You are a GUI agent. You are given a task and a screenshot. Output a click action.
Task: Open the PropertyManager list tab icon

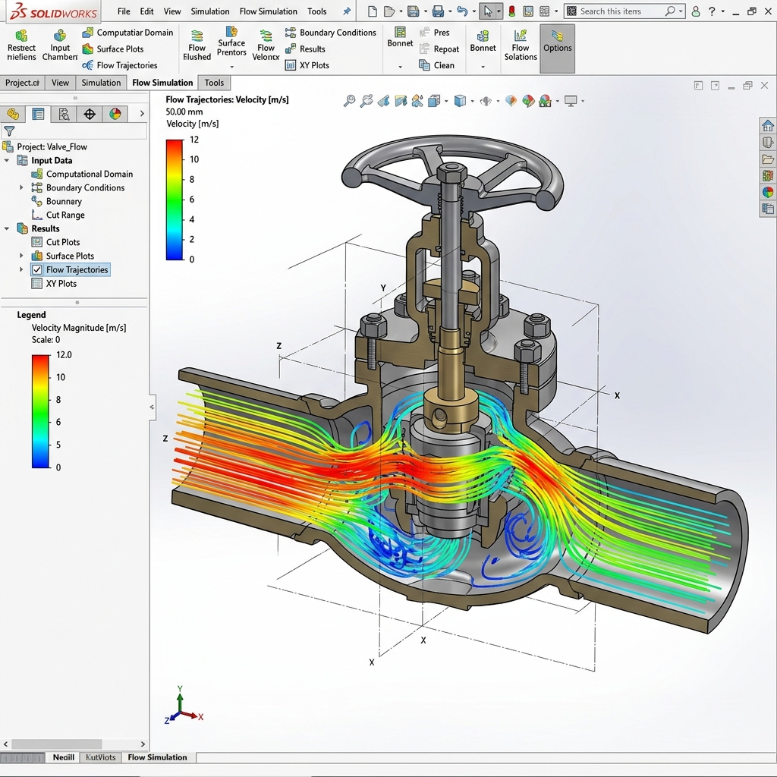click(x=38, y=114)
